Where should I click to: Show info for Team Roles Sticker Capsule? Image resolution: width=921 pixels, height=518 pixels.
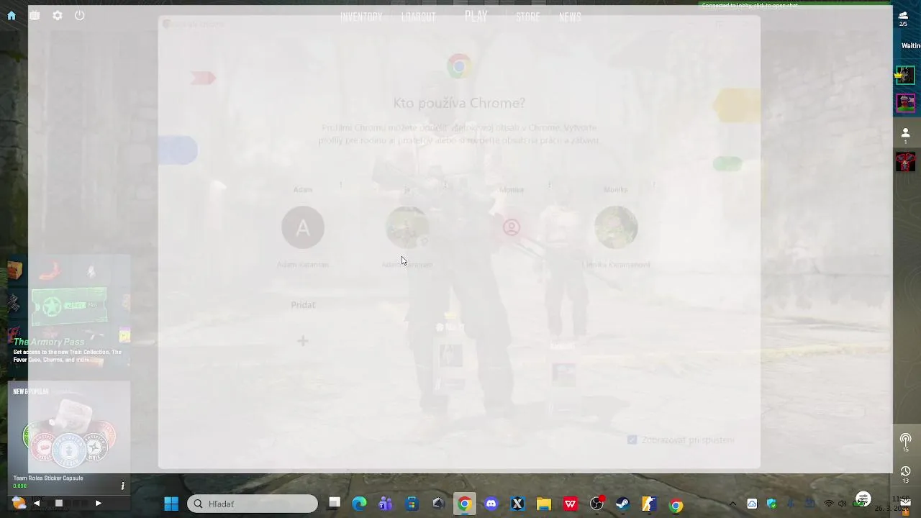click(x=122, y=486)
